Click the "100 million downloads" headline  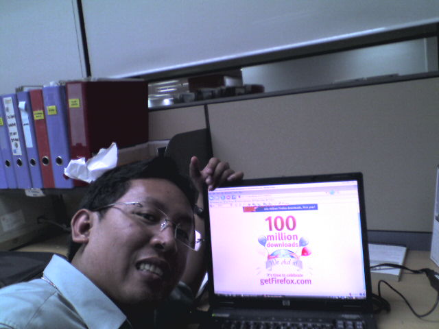pyautogui.click(x=283, y=231)
